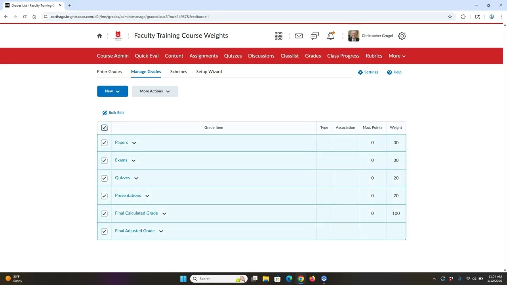
Task: Click the Settings gear icon in grades
Action: coord(360,72)
